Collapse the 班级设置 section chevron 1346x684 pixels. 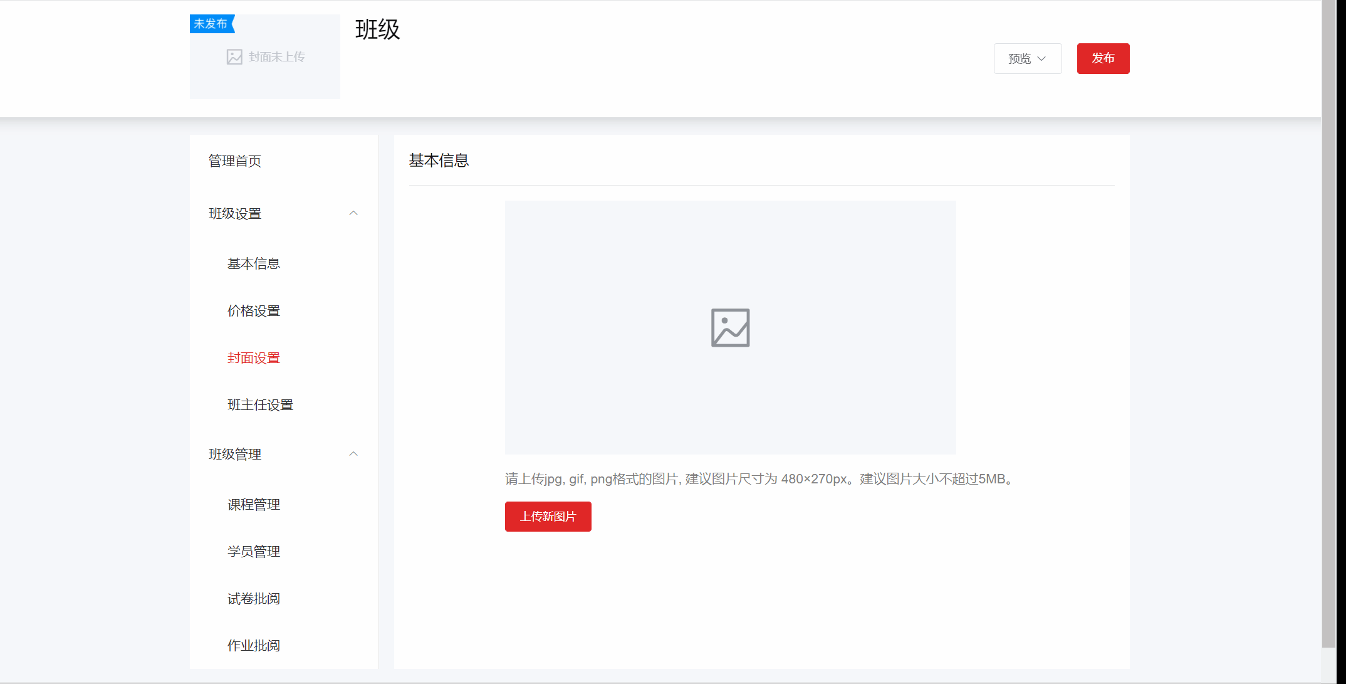coord(353,213)
